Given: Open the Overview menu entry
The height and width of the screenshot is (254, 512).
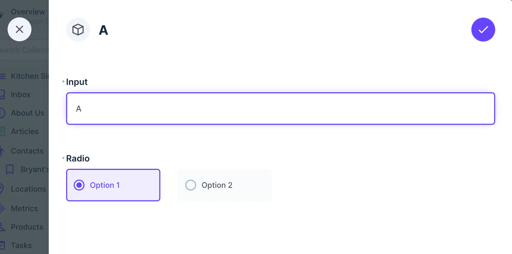Looking at the screenshot, I should coord(28,12).
